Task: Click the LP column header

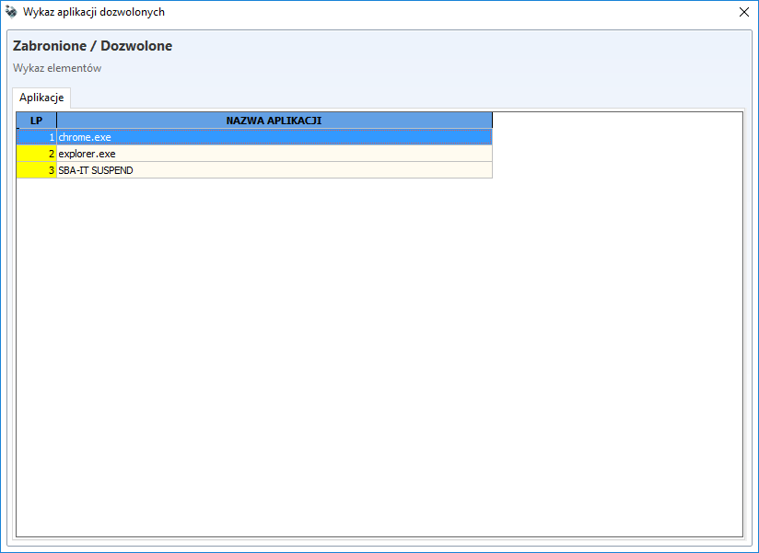Action: click(x=36, y=121)
